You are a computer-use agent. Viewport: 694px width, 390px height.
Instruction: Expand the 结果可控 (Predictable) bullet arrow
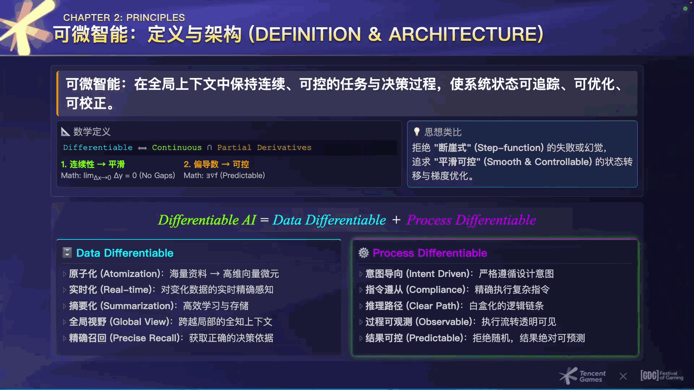coord(361,338)
